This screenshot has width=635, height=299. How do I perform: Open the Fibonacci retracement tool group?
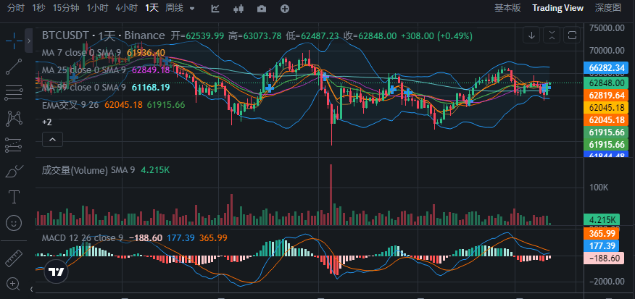pyautogui.click(x=14, y=93)
